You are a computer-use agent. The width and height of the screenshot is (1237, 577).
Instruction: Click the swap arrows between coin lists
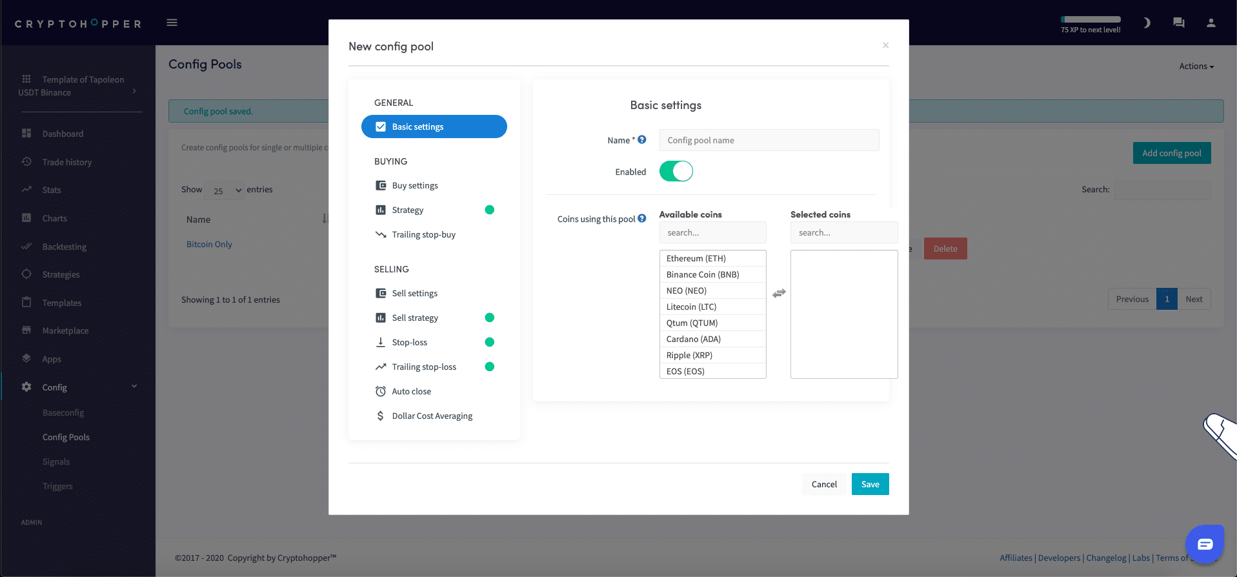779,293
